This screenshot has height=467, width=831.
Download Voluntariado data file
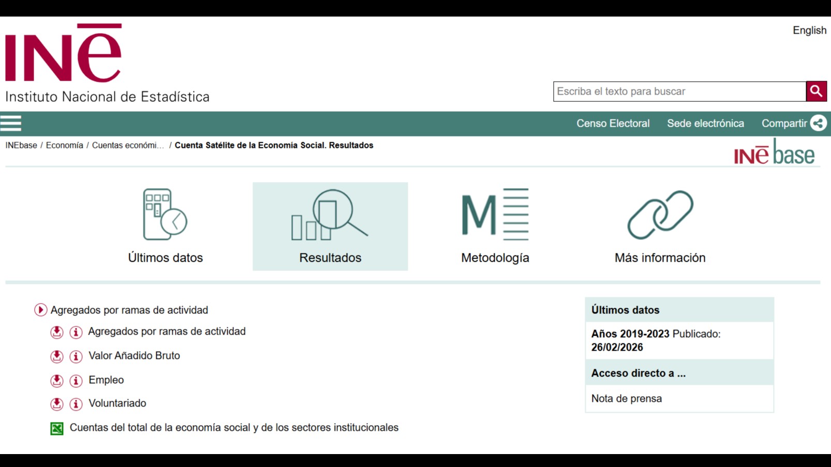[x=57, y=404]
